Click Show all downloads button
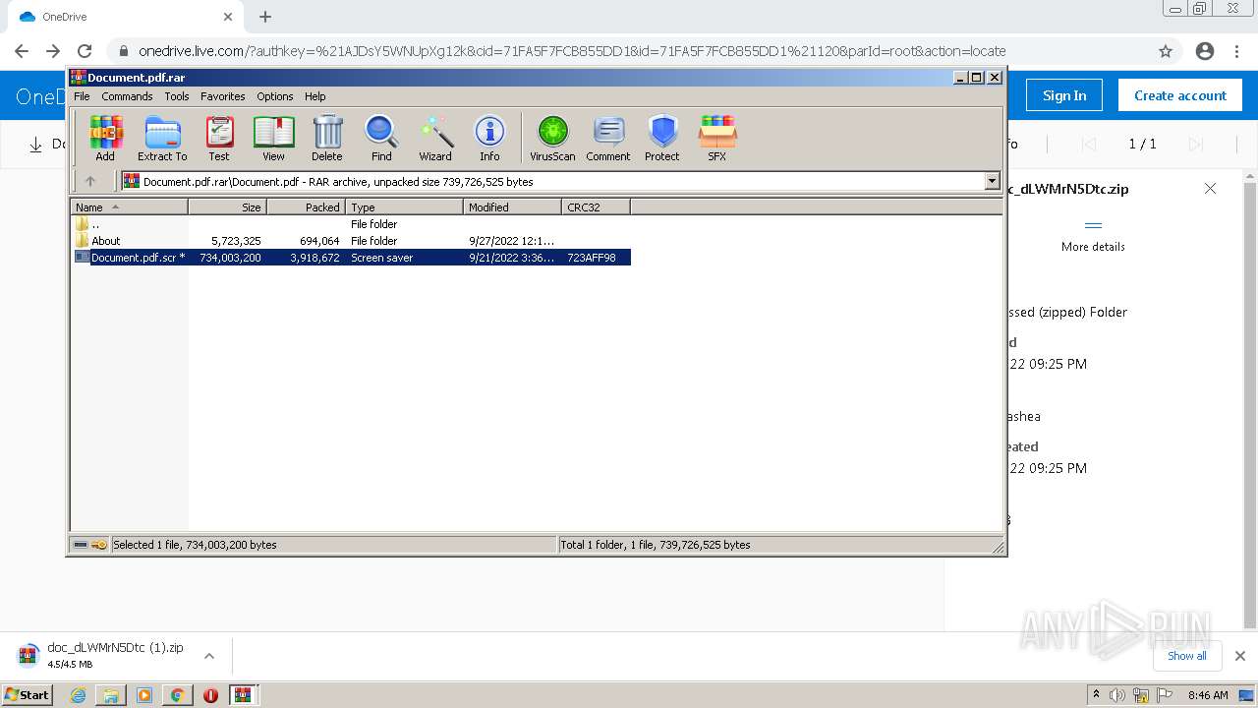This screenshot has height=708, width=1258. click(1187, 656)
